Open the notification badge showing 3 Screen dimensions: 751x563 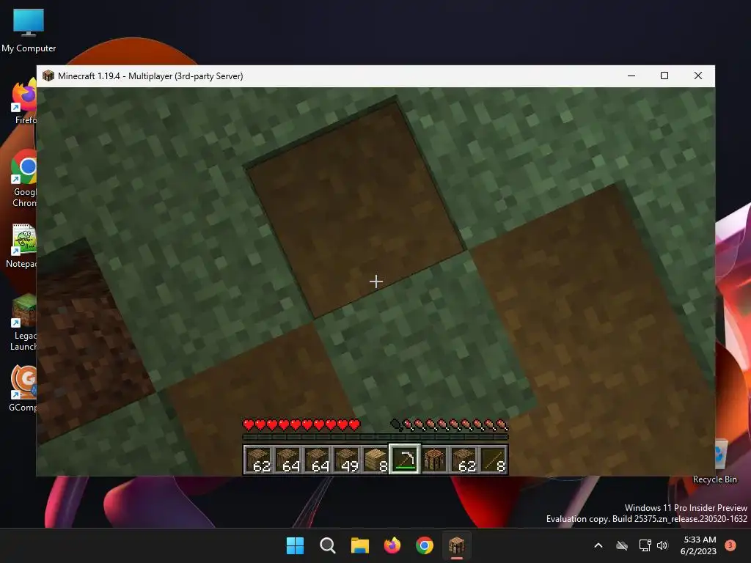[x=730, y=545]
